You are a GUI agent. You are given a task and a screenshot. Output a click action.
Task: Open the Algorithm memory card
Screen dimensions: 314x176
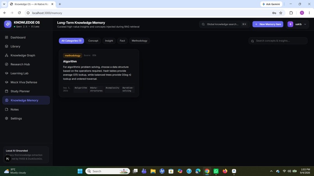tap(99, 73)
